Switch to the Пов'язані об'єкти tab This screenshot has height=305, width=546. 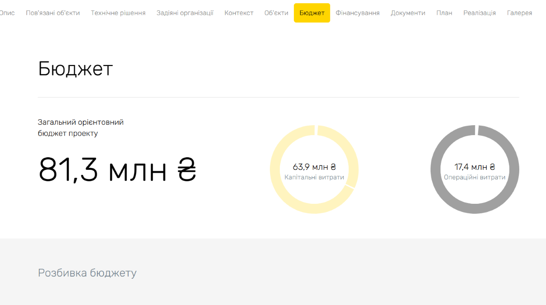click(x=53, y=13)
